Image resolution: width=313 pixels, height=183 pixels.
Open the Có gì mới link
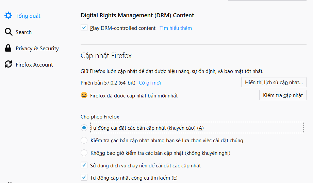point(150,83)
